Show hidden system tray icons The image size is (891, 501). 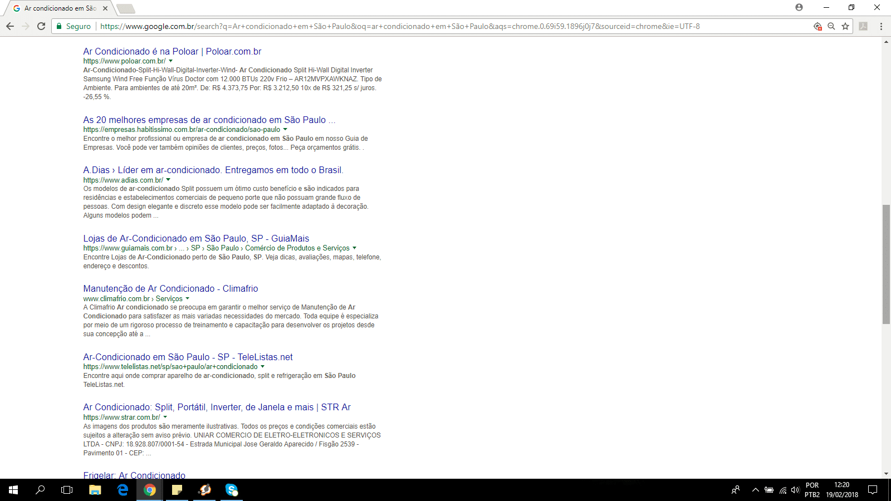coord(756,490)
